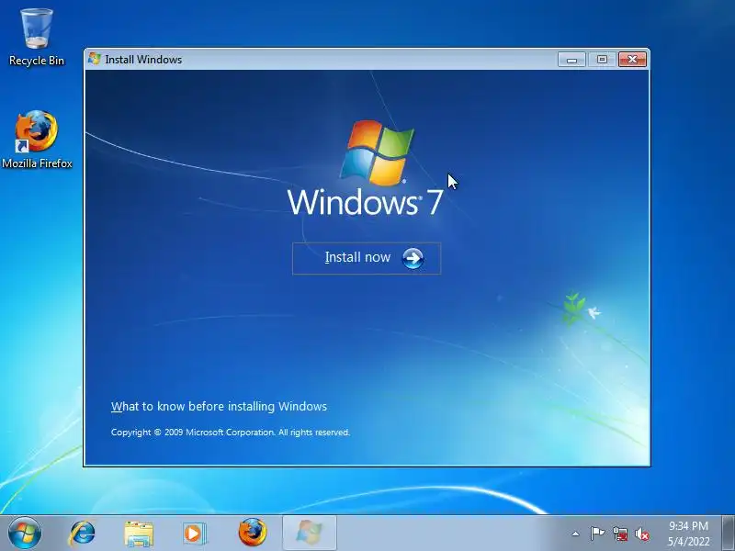Select the Install Windows taskbar button
This screenshot has width=735, height=551.
310,534
